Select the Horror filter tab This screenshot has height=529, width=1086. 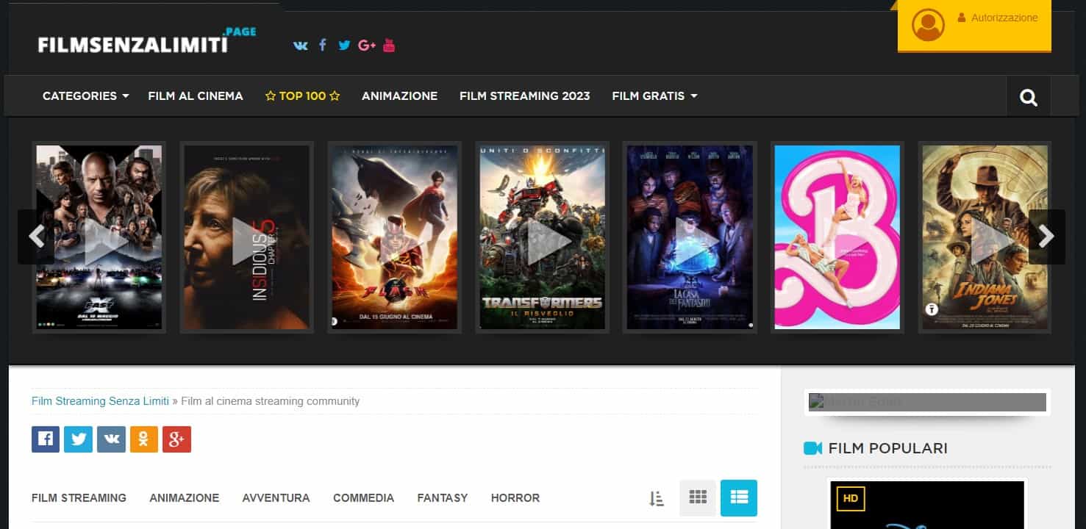[515, 497]
